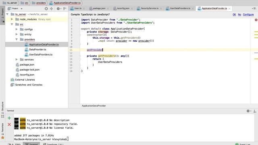Click the src breadcrumb in navigation bar
Screen dimensions: 258x145
25,3
